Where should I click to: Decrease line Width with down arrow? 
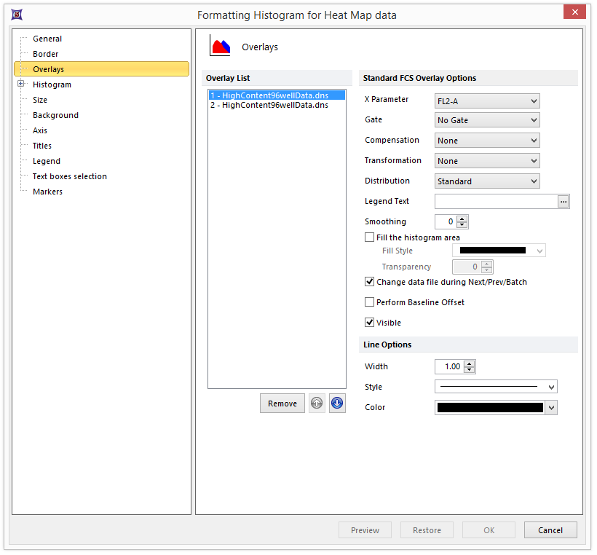tap(470, 371)
